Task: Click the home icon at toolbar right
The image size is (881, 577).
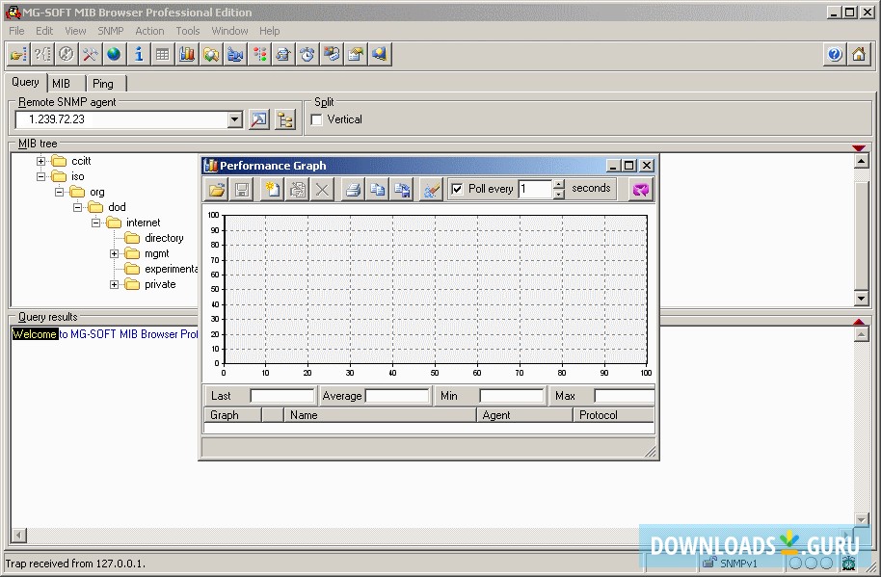Action: tap(859, 55)
